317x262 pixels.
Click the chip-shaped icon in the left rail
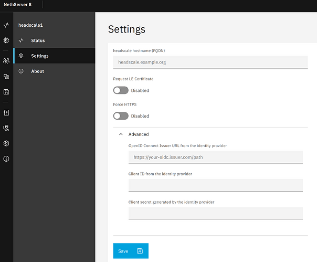6,40
